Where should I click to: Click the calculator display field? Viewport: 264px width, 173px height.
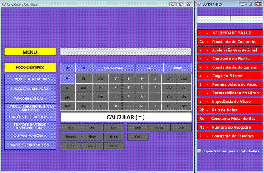pyautogui.click(x=126, y=52)
